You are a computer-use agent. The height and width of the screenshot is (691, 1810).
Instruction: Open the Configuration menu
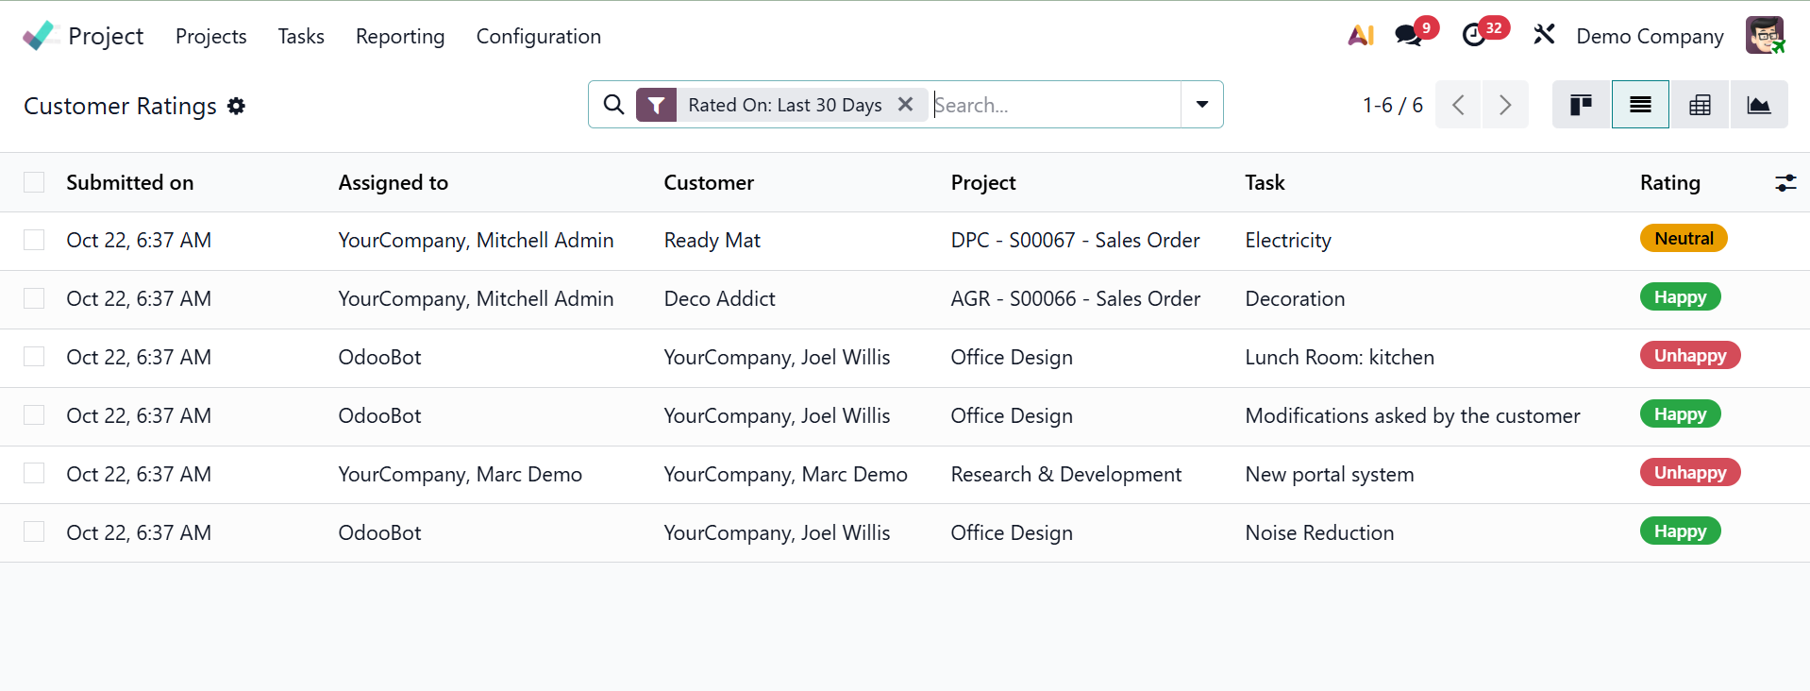[538, 36]
